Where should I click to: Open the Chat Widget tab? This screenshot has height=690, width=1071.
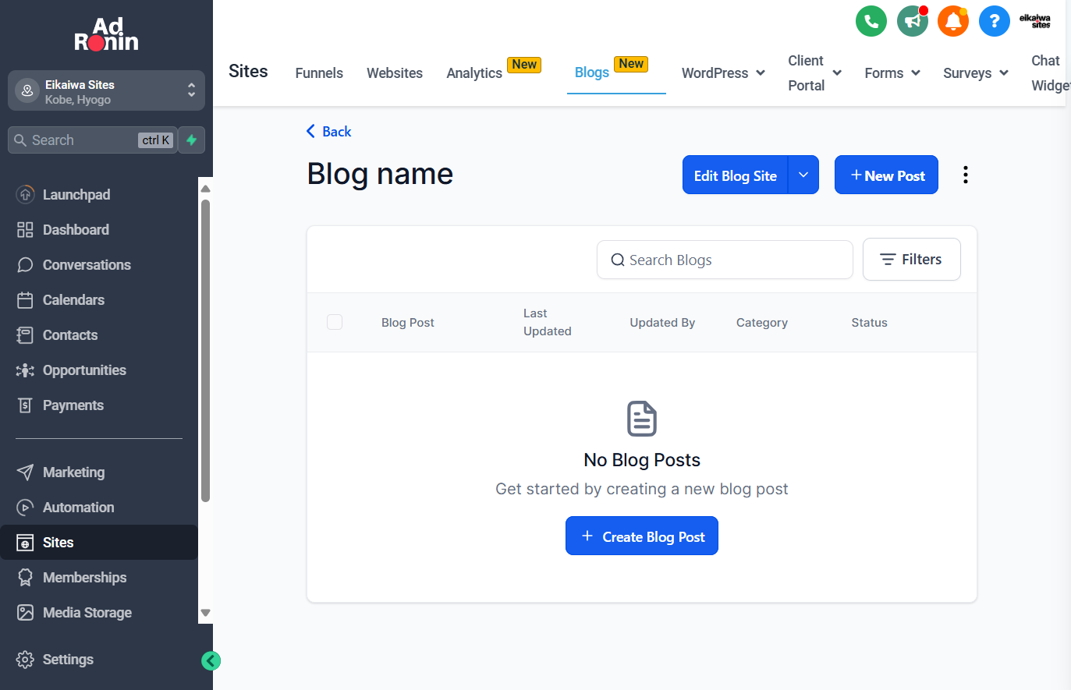(x=1051, y=73)
